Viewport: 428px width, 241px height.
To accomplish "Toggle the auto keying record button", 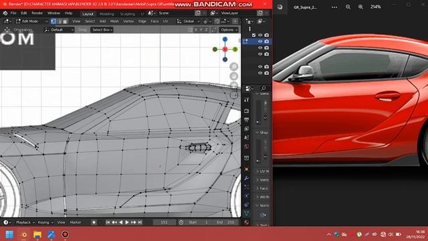I will click(94, 222).
